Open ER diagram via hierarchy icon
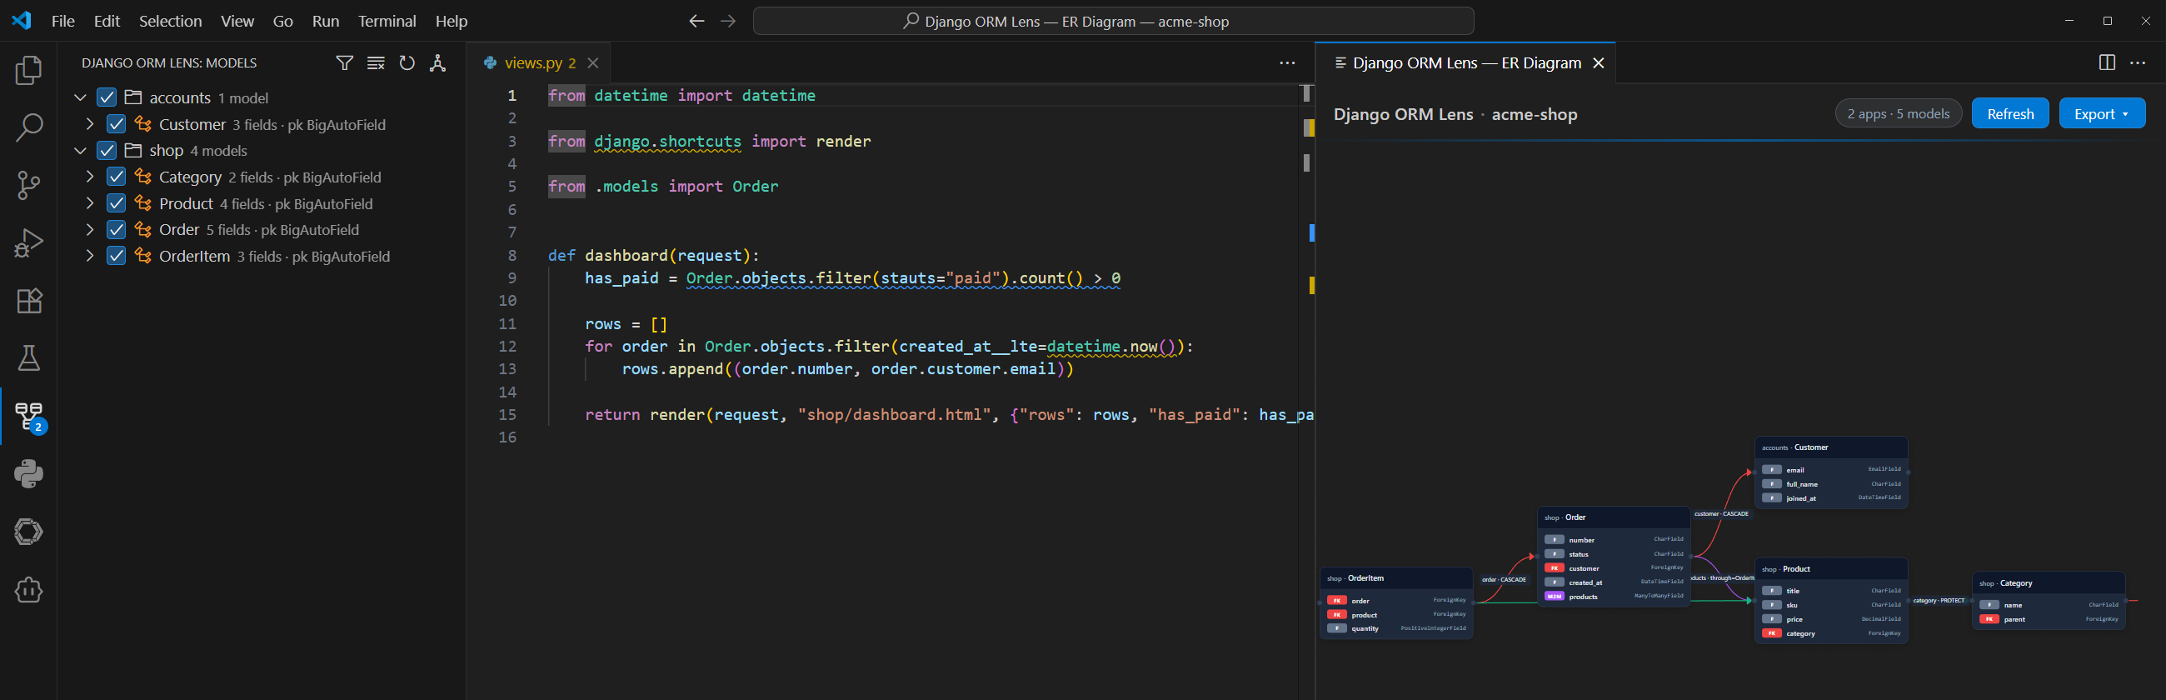 [437, 63]
